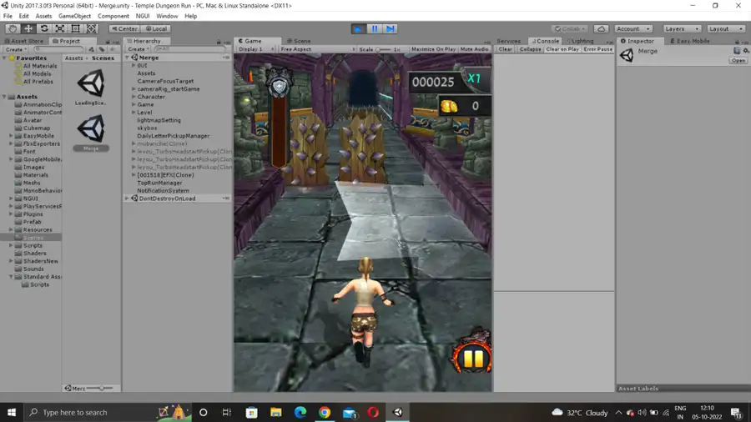Expand cameraRig_startGame in Hierarchy
This screenshot has width=751, height=422.
click(134, 89)
